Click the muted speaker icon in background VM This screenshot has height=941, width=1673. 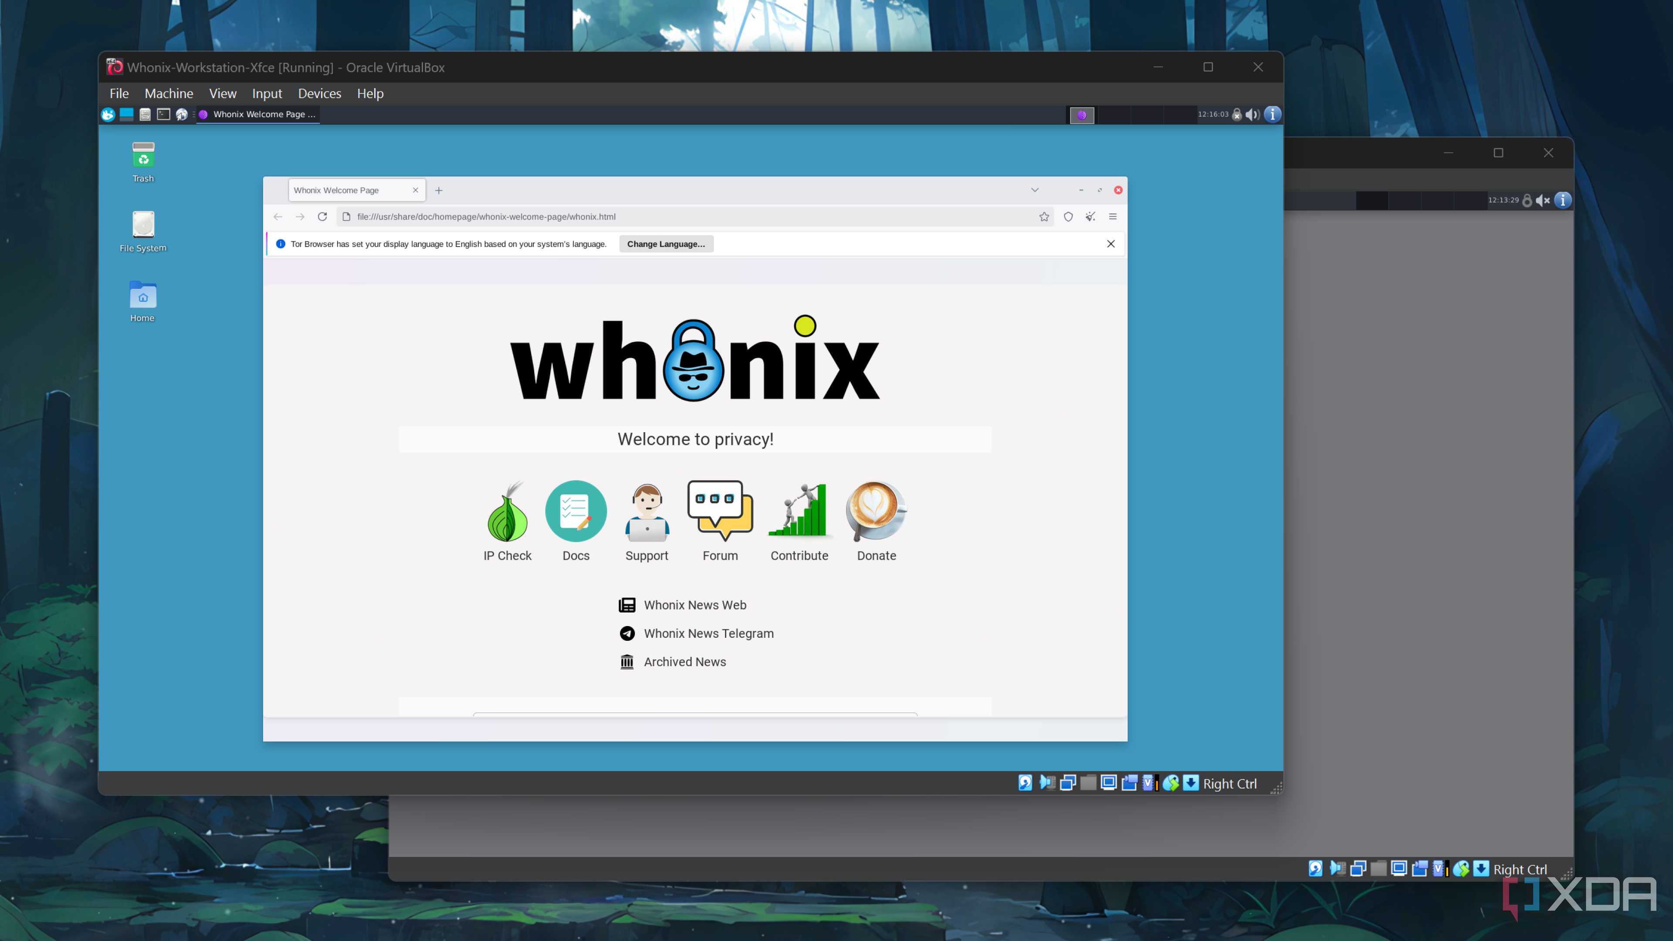(1543, 201)
